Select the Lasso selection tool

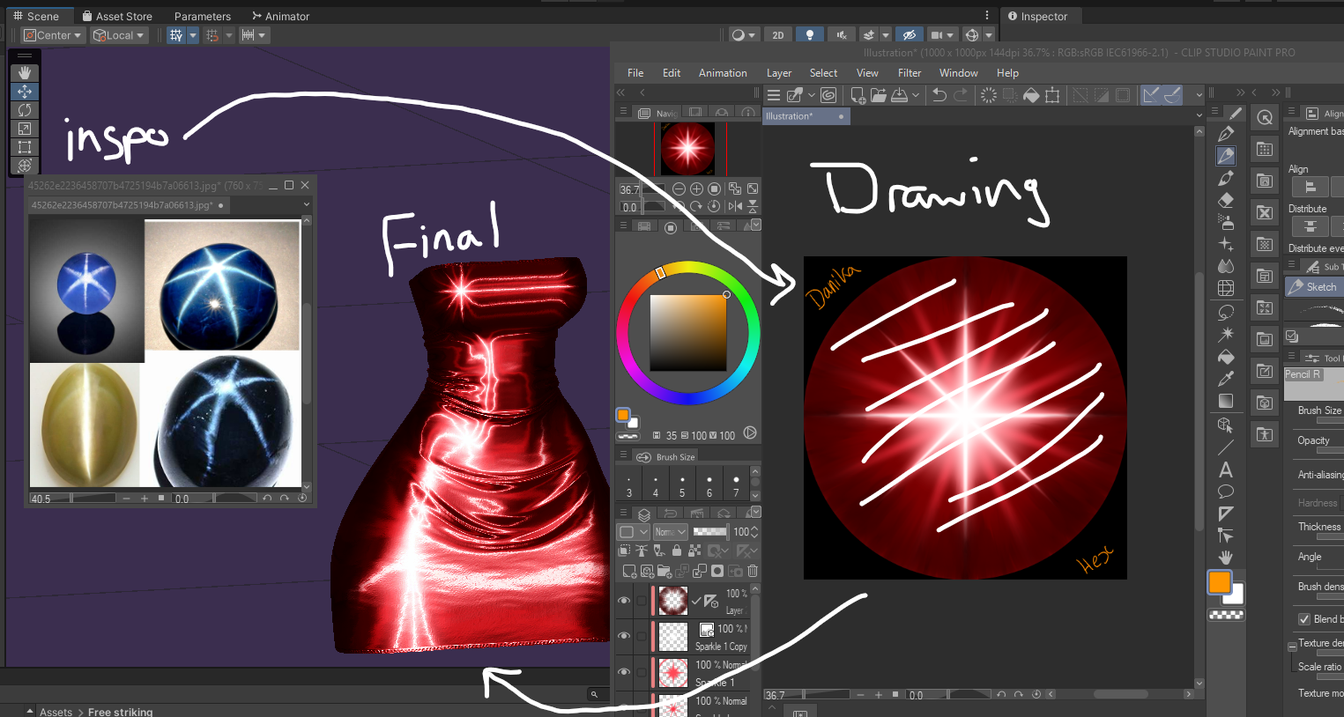pyautogui.click(x=1225, y=313)
